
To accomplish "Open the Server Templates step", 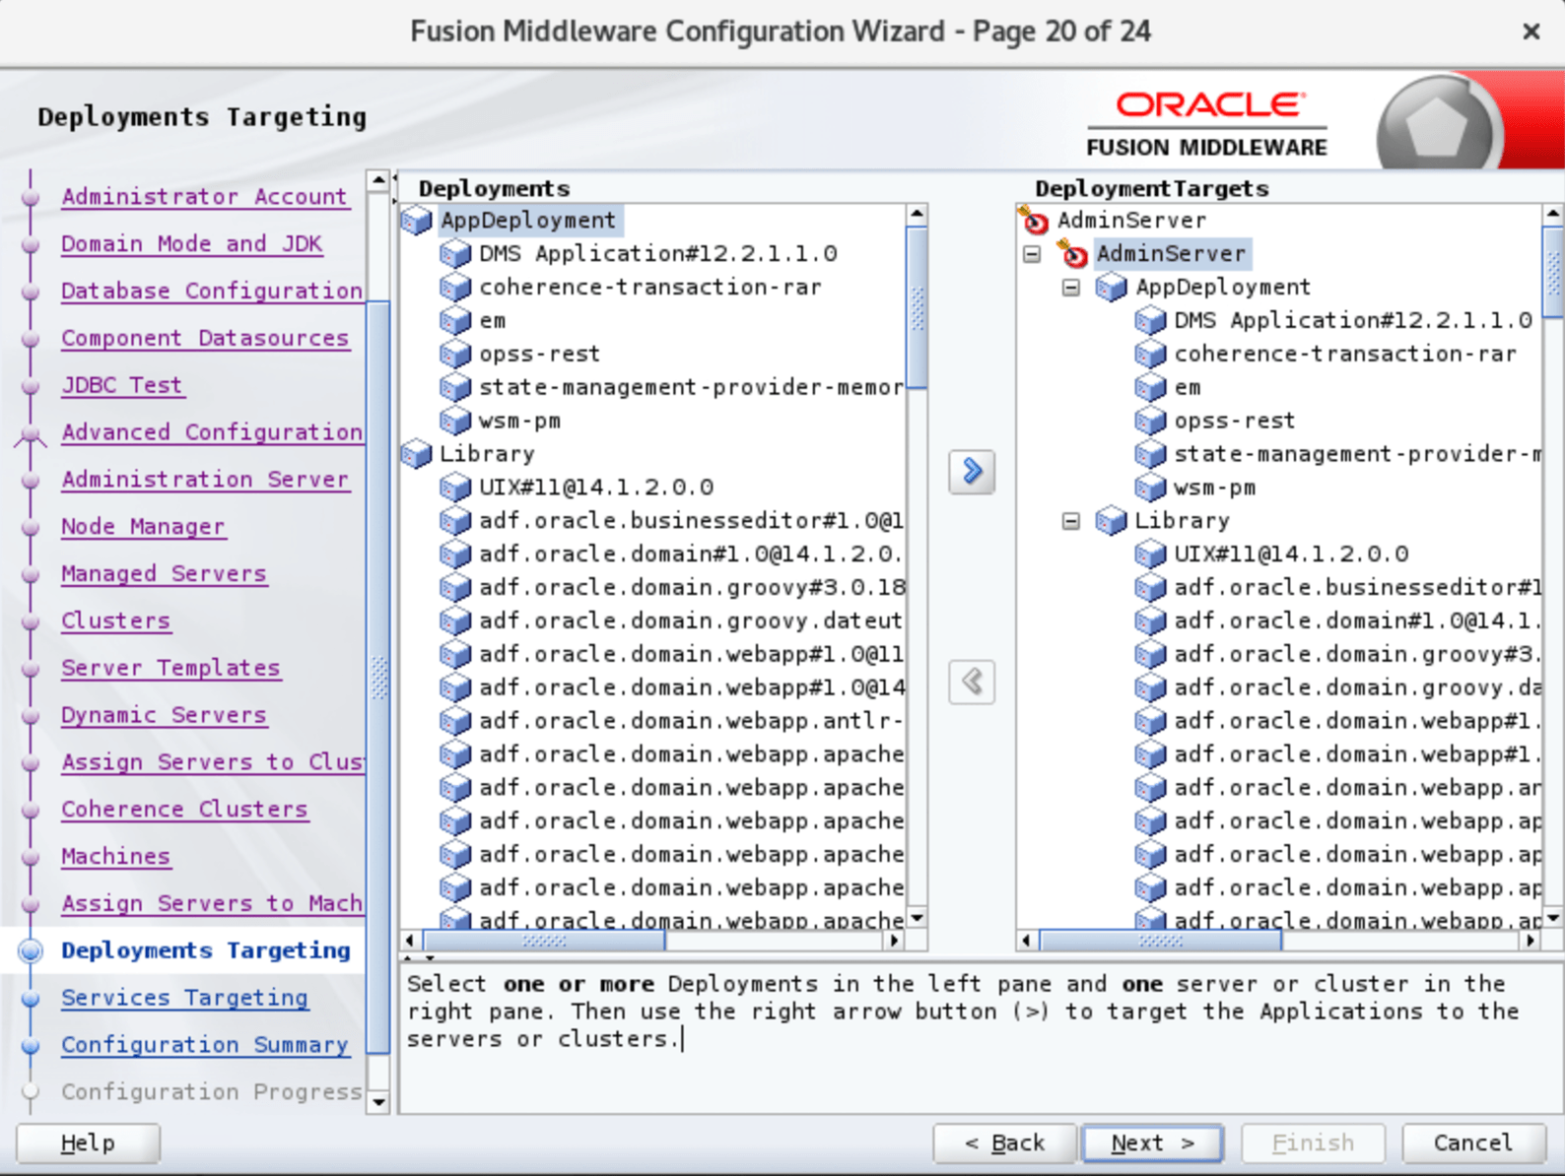I will (170, 668).
